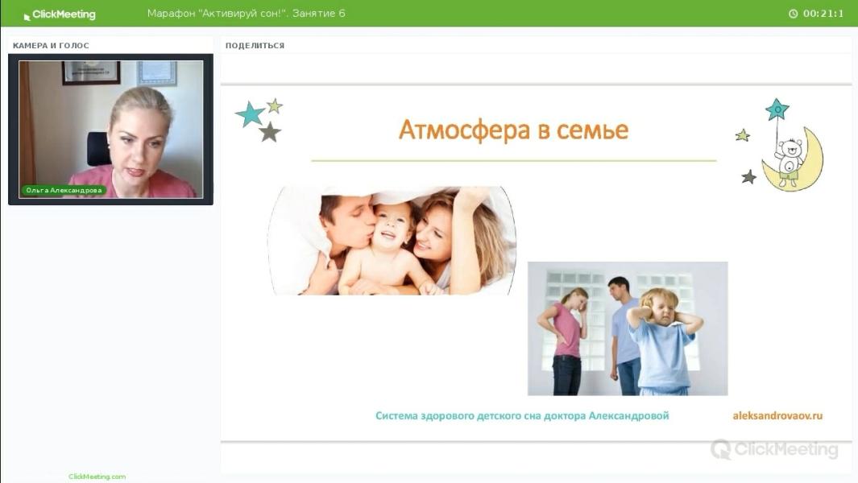Click the small green star near the moon
858x483 pixels.
[x=740, y=135]
